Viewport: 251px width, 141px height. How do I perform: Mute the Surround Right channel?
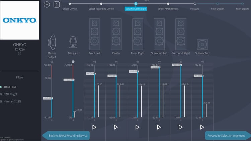(x=181, y=62)
